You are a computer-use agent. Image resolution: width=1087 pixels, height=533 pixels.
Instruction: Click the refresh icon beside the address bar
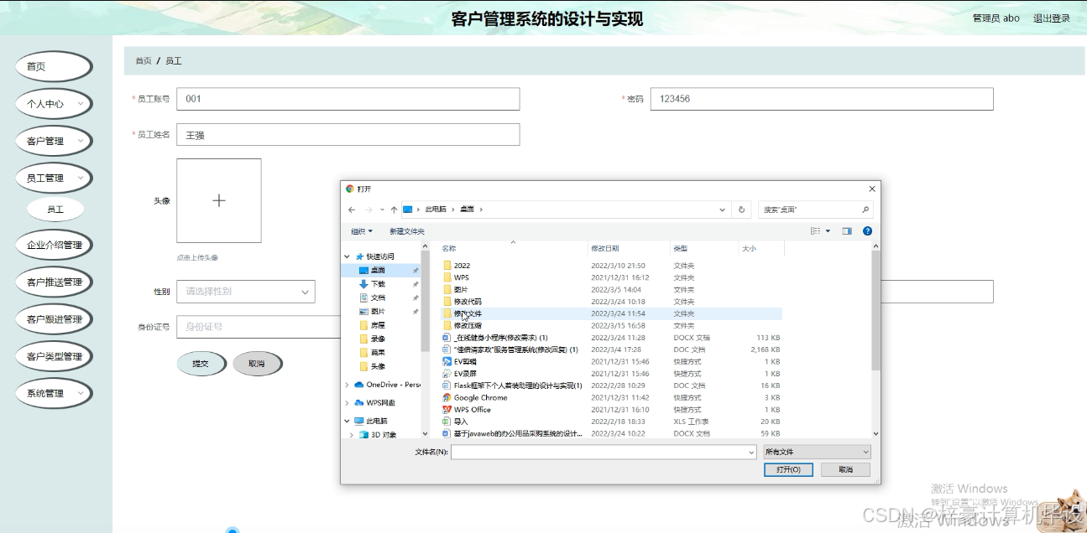[741, 210]
